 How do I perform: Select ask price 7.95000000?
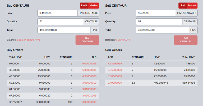(115, 70)
